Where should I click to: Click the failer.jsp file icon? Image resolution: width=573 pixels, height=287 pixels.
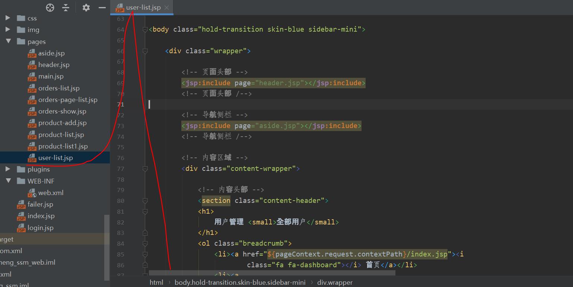[21, 204]
